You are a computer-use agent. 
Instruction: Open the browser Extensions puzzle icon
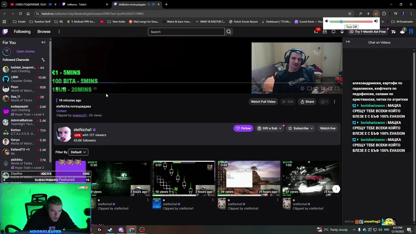[384, 14]
